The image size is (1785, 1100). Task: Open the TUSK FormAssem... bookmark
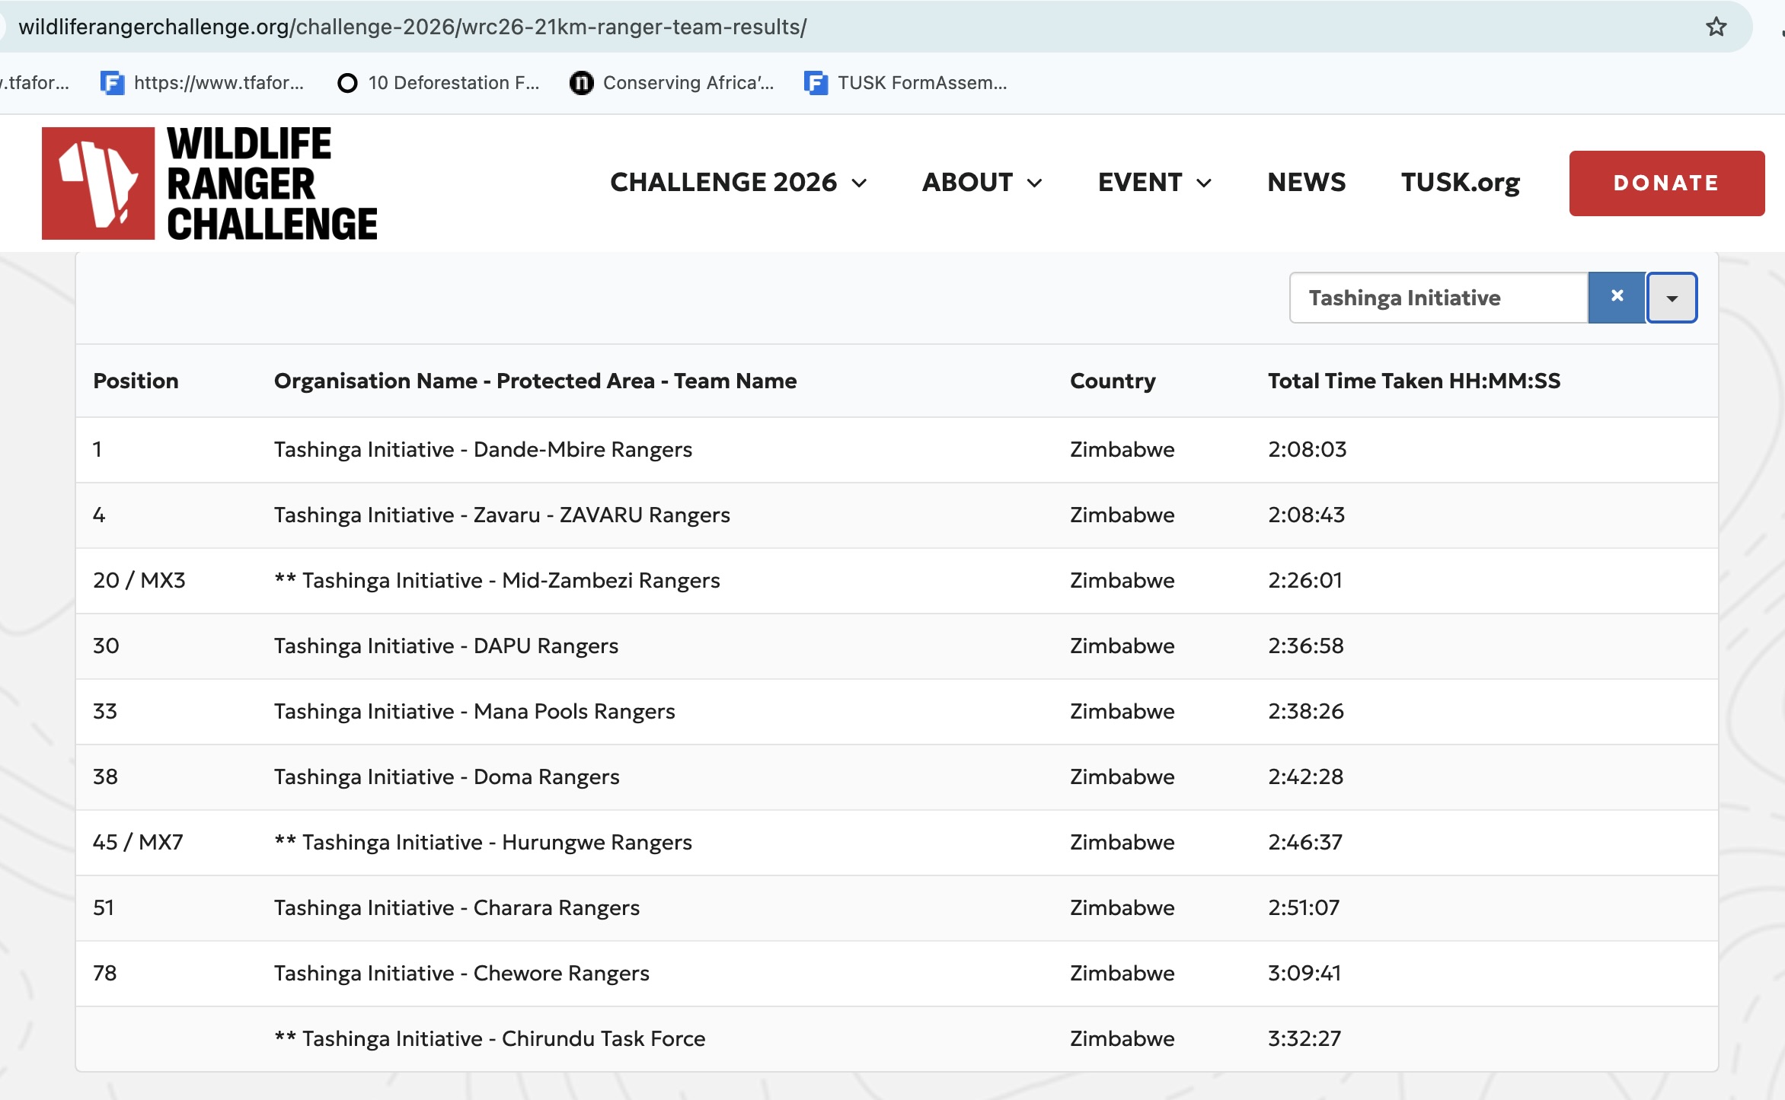(906, 83)
